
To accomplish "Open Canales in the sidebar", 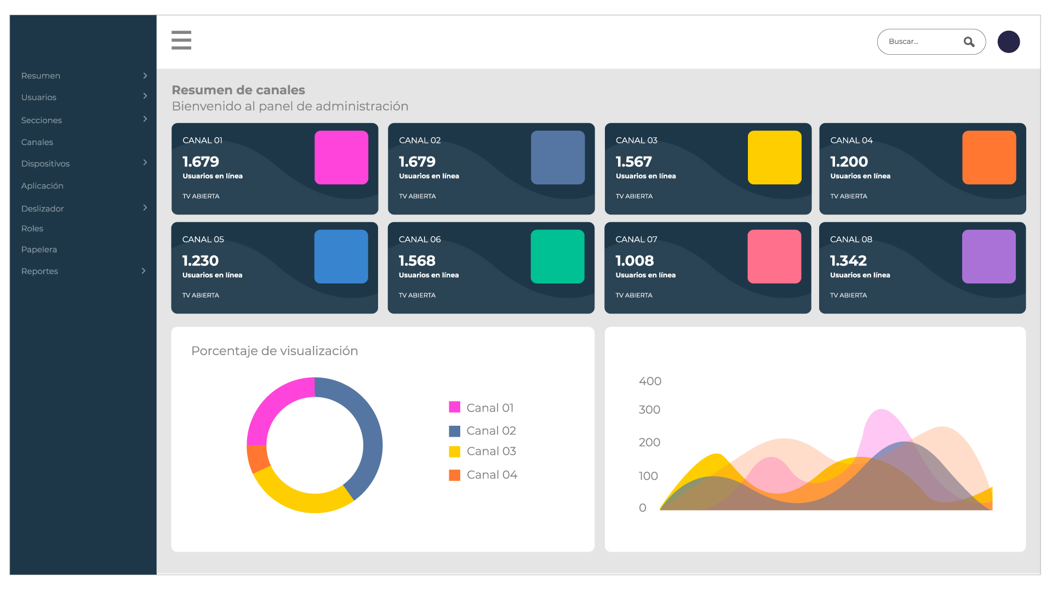I will pos(37,142).
